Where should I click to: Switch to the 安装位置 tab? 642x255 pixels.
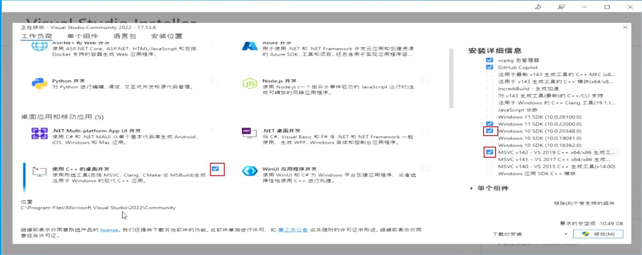click(x=167, y=36)
